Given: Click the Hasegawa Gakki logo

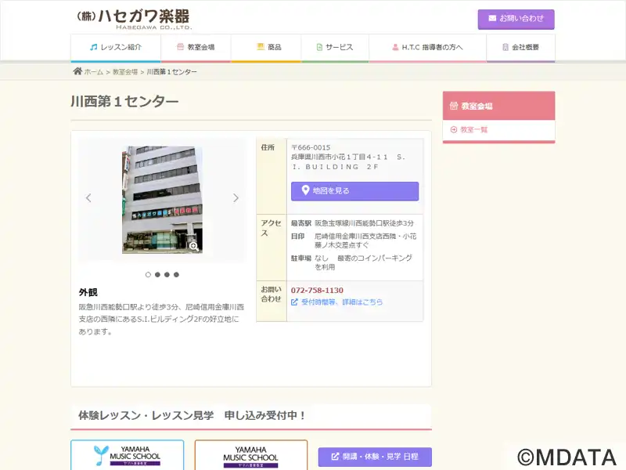Looking at the screenshot, I should pyautogui.click(x=133, y=18).
